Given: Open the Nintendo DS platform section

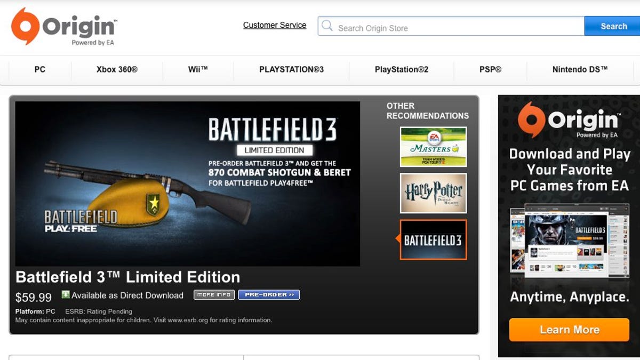Looking at the screenshot, I should (579, 69).
